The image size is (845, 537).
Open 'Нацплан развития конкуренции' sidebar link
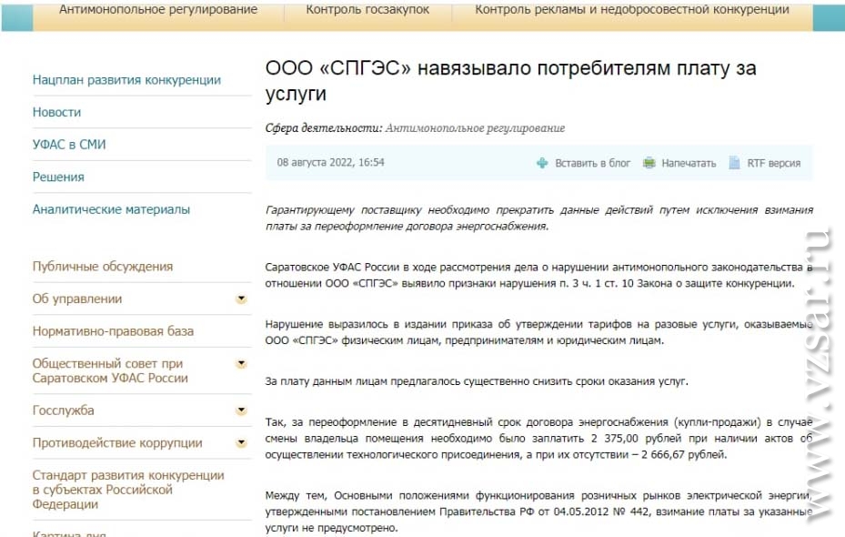pos(126,80)
